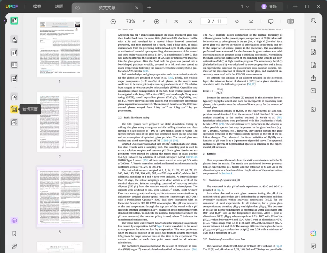Select page 2 thumbnail
Screen dimensions: 327x253
coord(60,122)
